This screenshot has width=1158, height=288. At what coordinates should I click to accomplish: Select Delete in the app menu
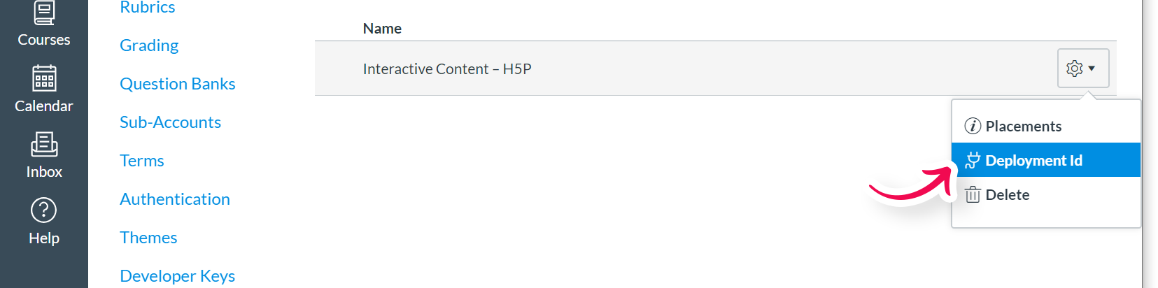(1046, 194)
